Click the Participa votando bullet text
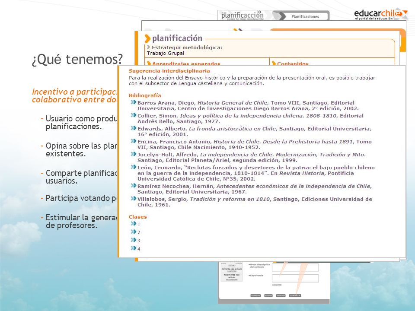Screen dimensions: 415x311 point(82,198)
